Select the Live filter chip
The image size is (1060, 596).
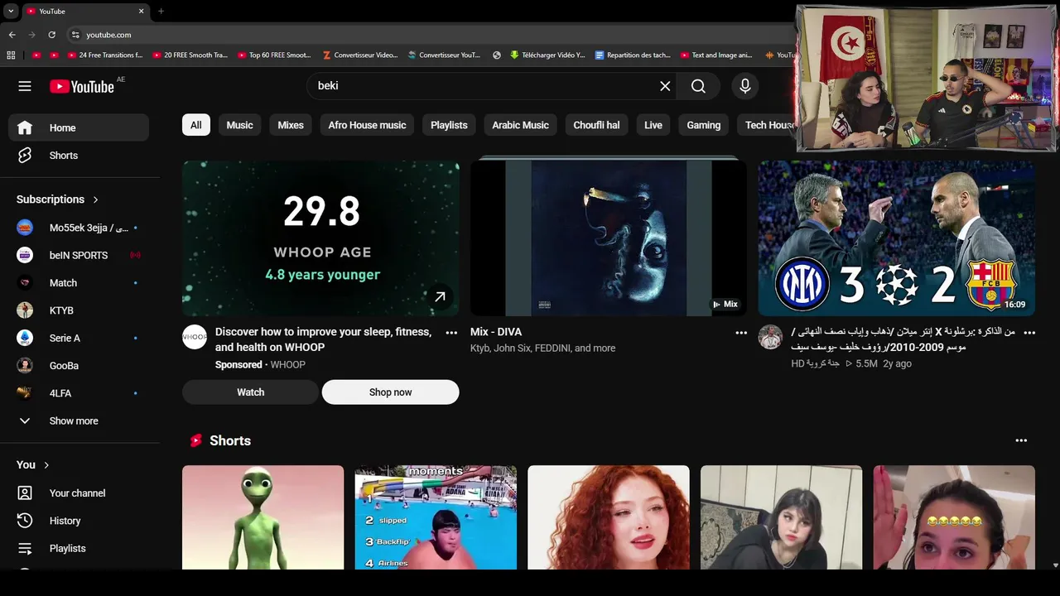click(653, 125)
